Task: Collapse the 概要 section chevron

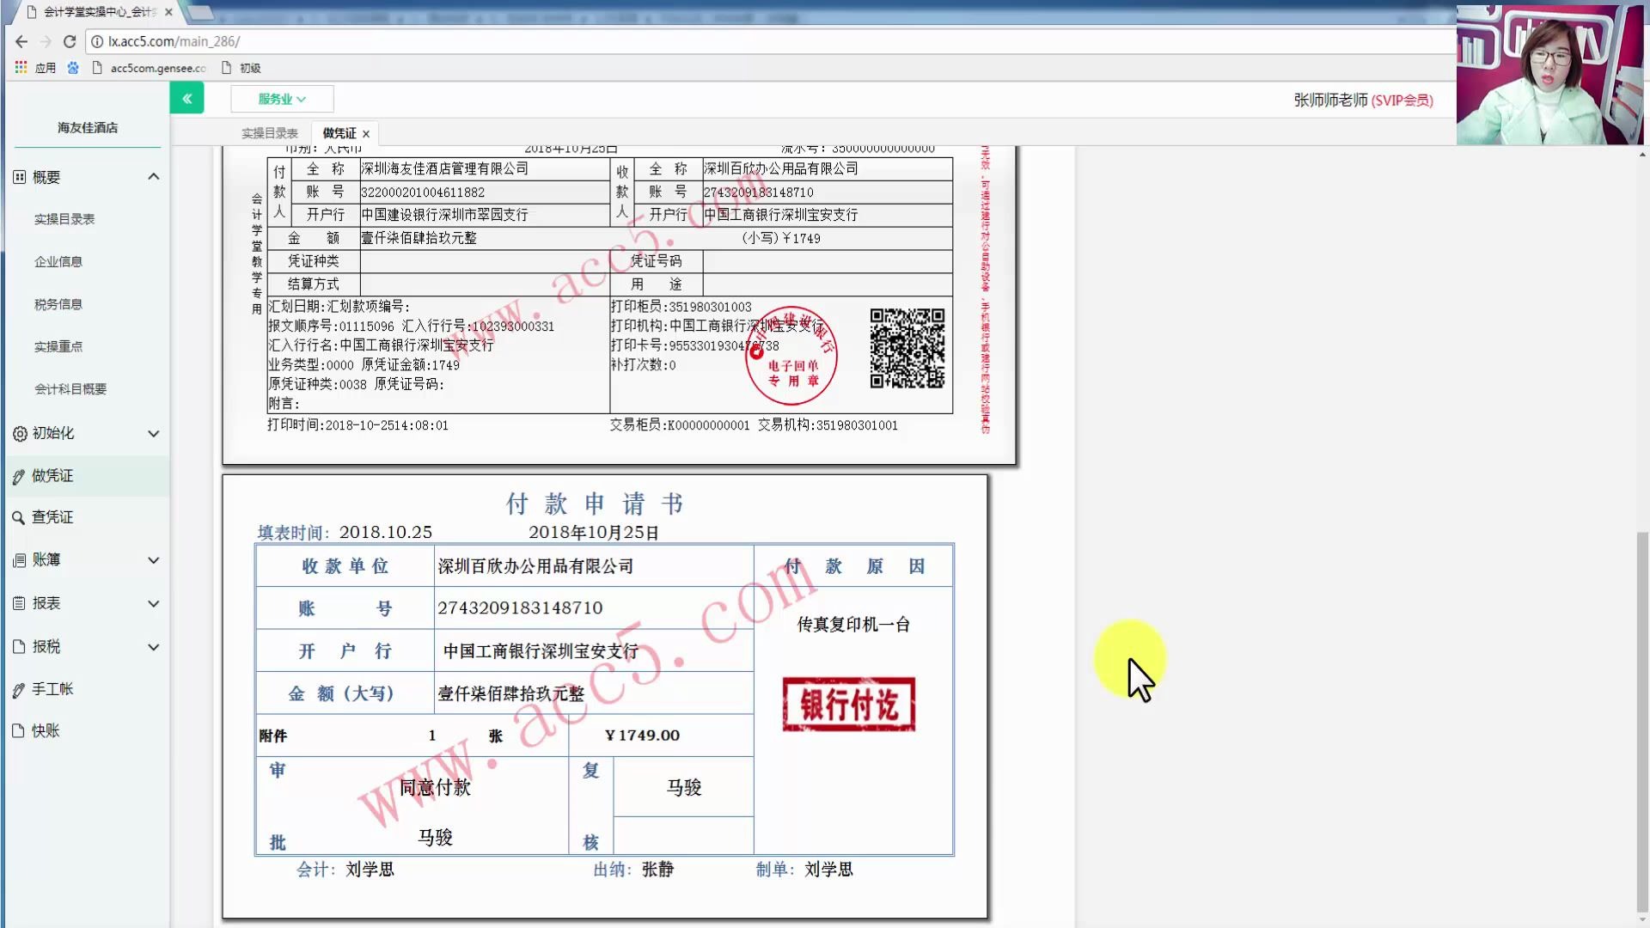Action: point(154,176)
